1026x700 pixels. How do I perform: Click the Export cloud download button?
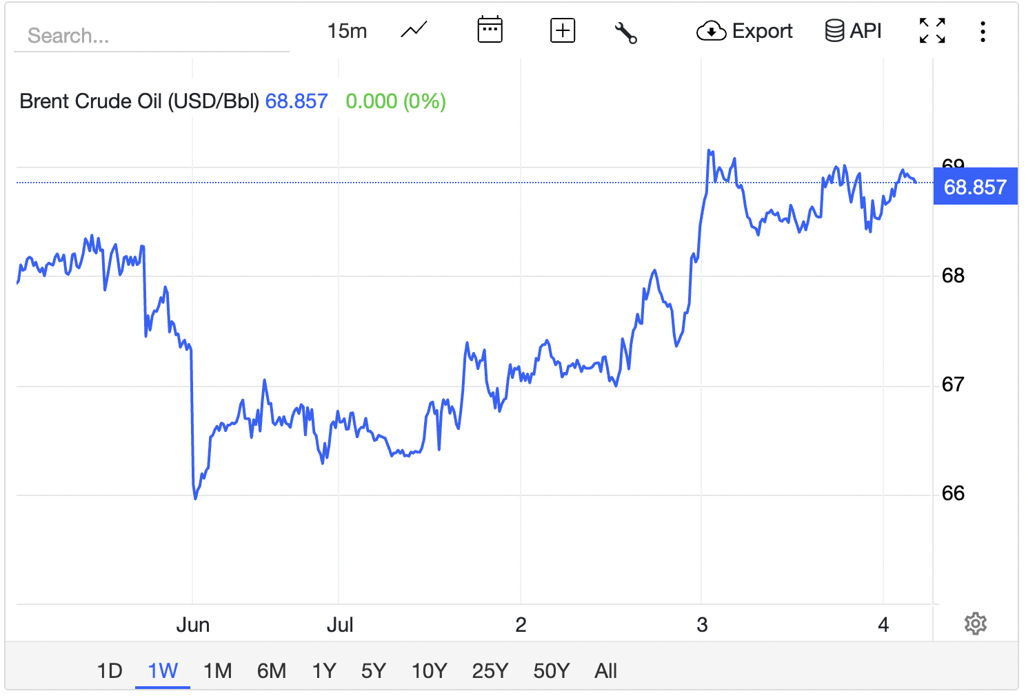(x=745, y=31)
